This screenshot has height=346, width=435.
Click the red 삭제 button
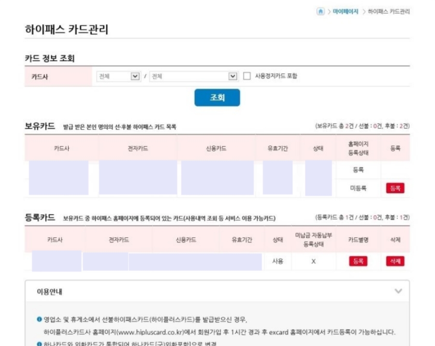point(395,261)
